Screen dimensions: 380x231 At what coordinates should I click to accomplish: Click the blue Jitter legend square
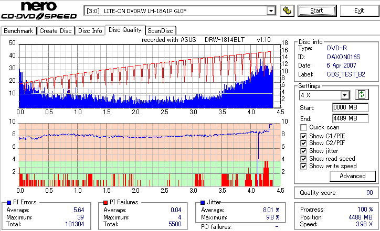coord(203,203)
